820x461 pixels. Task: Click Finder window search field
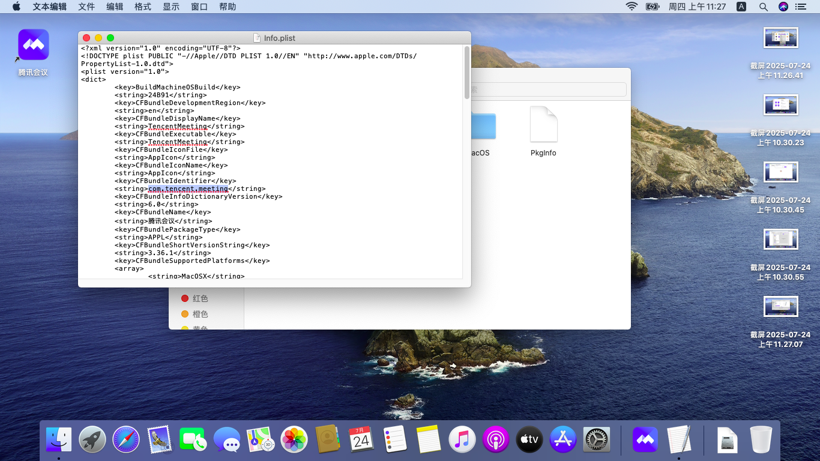548,89
